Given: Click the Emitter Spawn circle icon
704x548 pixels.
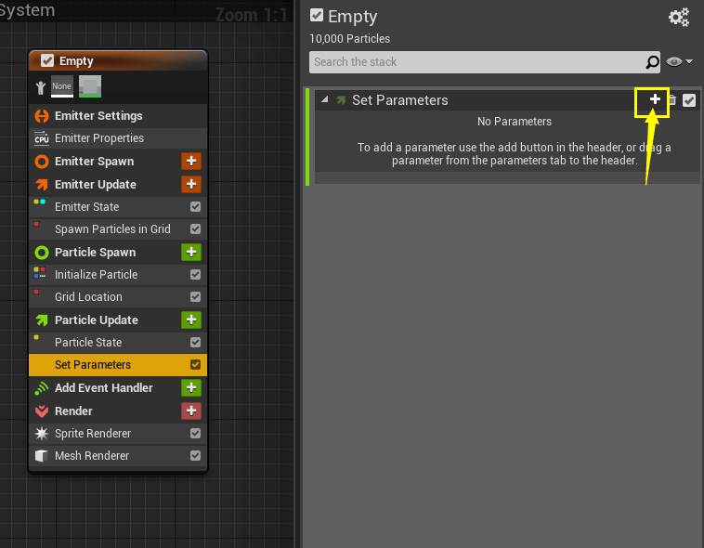Looking at the screenshot, I should pos(42,162).
